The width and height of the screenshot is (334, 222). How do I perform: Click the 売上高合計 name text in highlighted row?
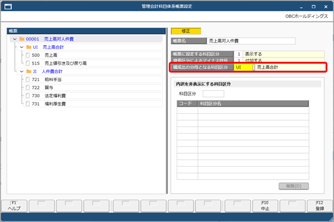click(x=267, y=67)
